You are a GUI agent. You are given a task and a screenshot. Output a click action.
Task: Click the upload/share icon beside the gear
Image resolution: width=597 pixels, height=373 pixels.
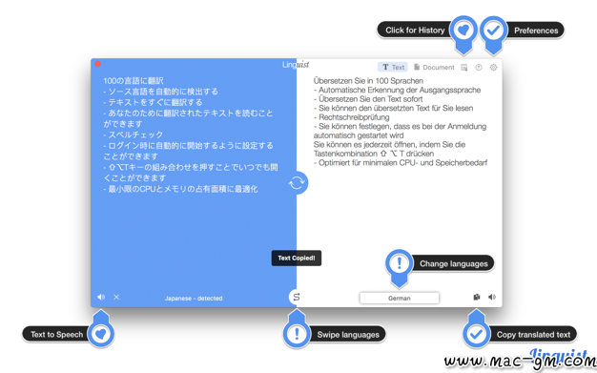pos(479,68)
